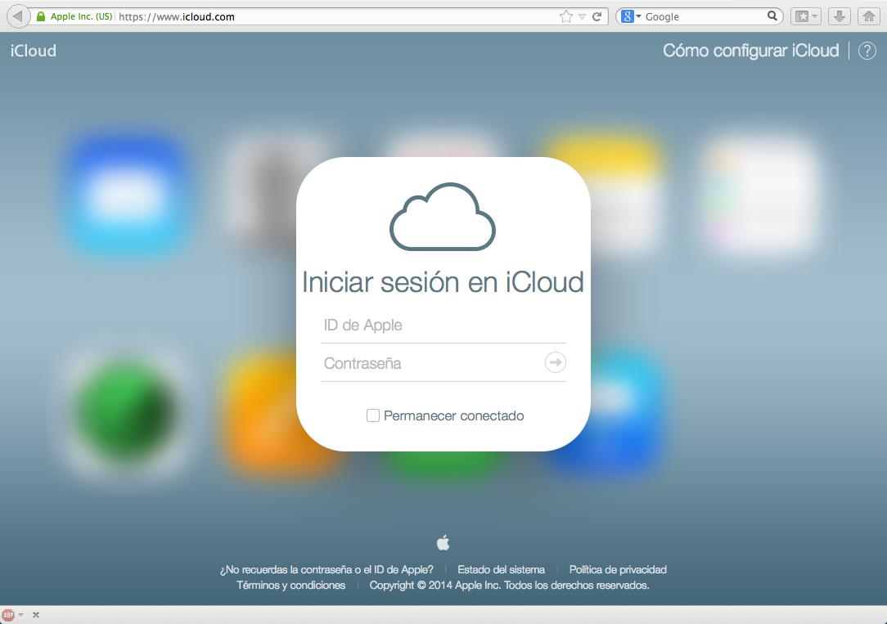Click the Adblock Plus ABP icon
Screen dimensions: 887x624
click(8, 615)
